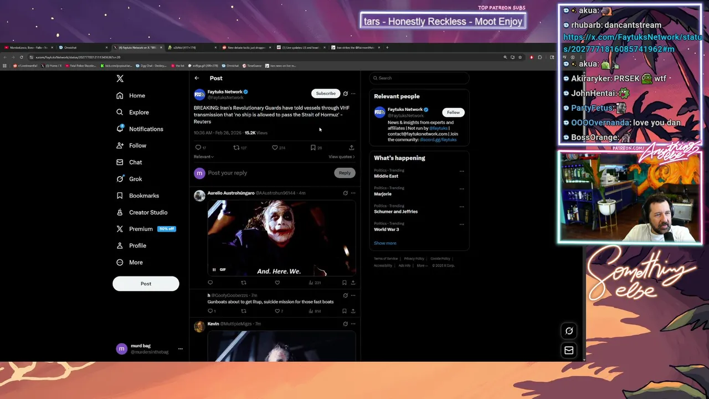Open the Marjorie trending topic
The width and height of the screenshot is (709, 399).
(383, 194)
